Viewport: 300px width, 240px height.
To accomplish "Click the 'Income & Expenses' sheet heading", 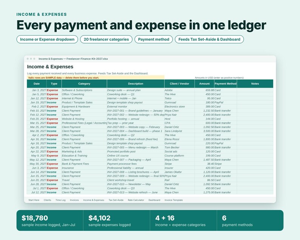I will pos(50,67).
